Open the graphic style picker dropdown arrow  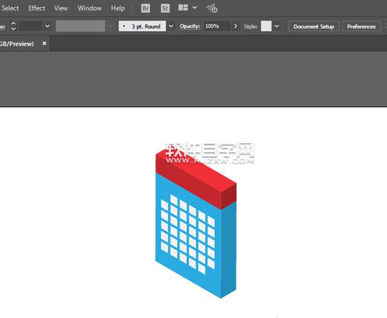pos(277,26)
